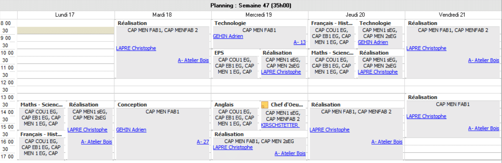This screenshot has height=163, width=502.
Task: Click A- Atelier Bois in Tuesday morning's Réalisation
Action: [x=193, y=60]
